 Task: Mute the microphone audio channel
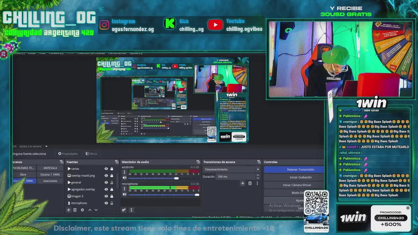pyautogui.click(x=124, y=195)
